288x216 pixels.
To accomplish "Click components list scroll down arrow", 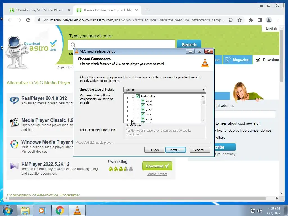I will coord(203,120).
